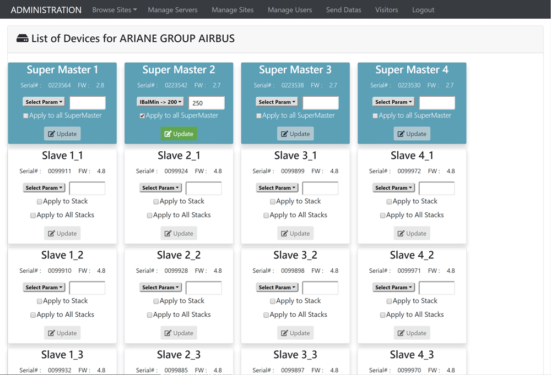This screenshot has width=551, height=375.
Task: Click the Logout link
Action: click(x=423, y=10)
